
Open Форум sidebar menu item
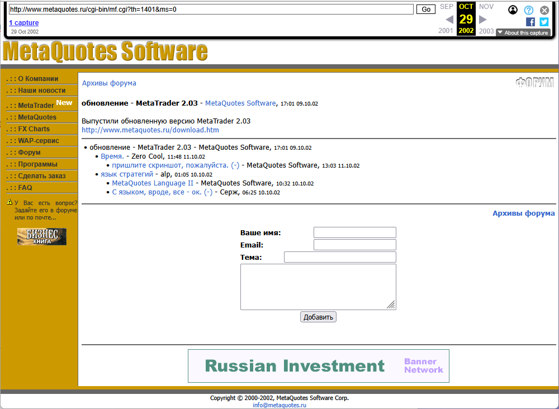[x=29, y=153]
